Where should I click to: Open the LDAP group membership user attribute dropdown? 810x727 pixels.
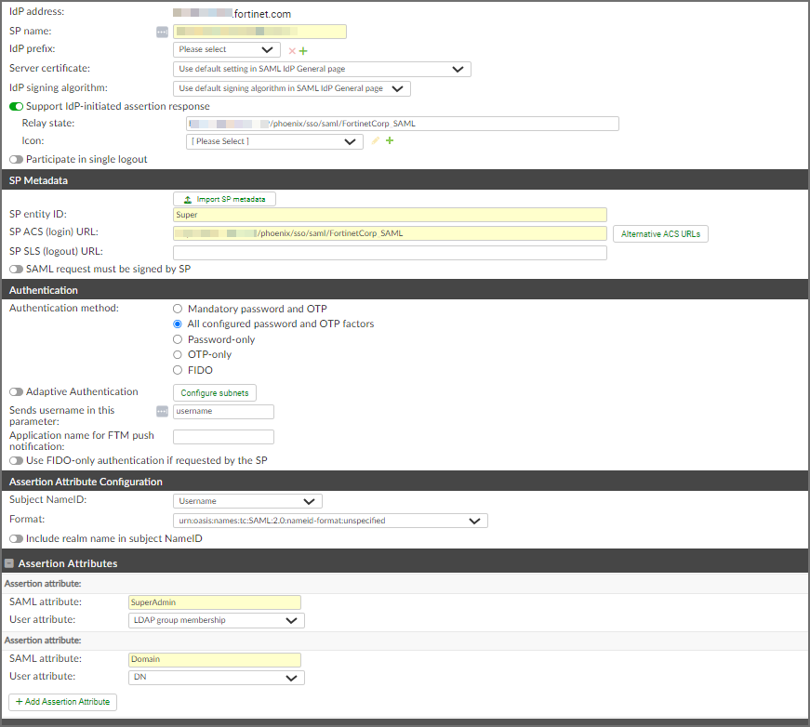pyautogui.click(x=216, y=620)
